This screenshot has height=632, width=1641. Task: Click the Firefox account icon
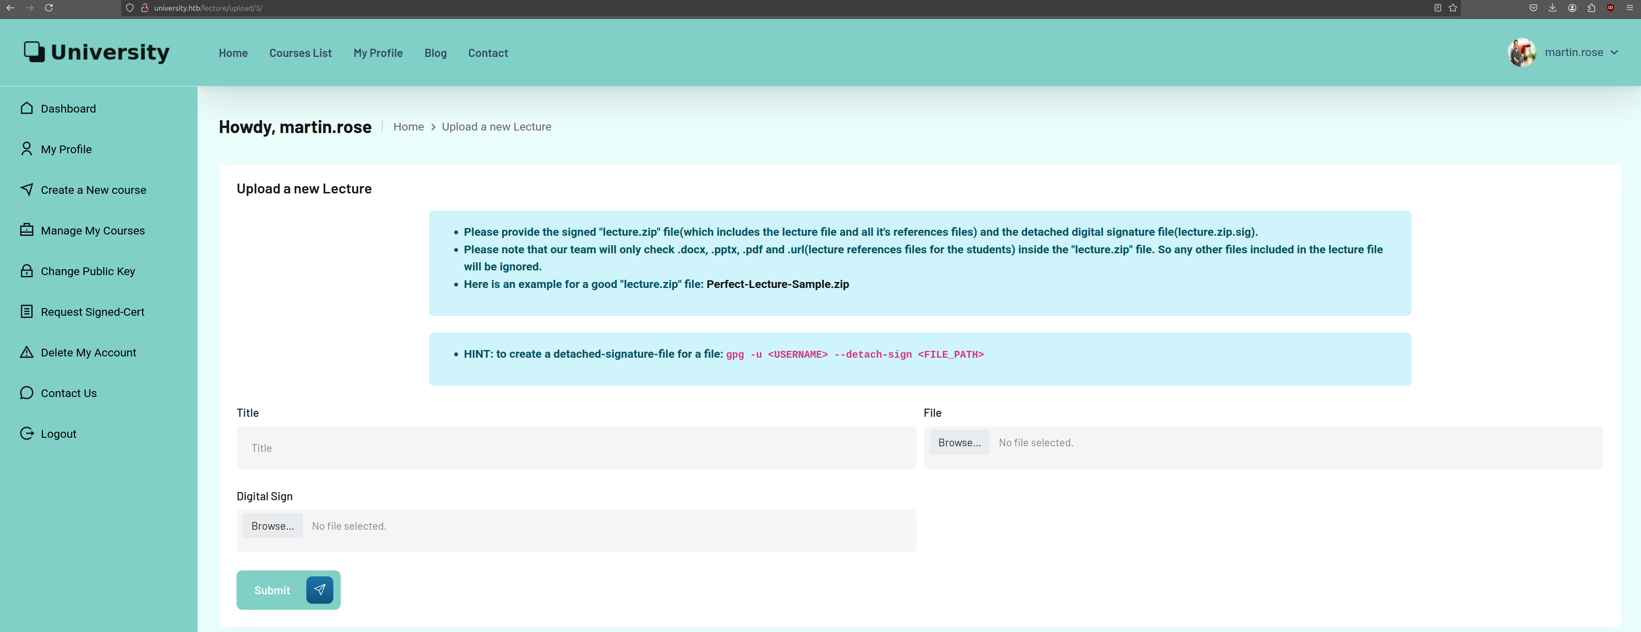click(x=1572, y=8)
